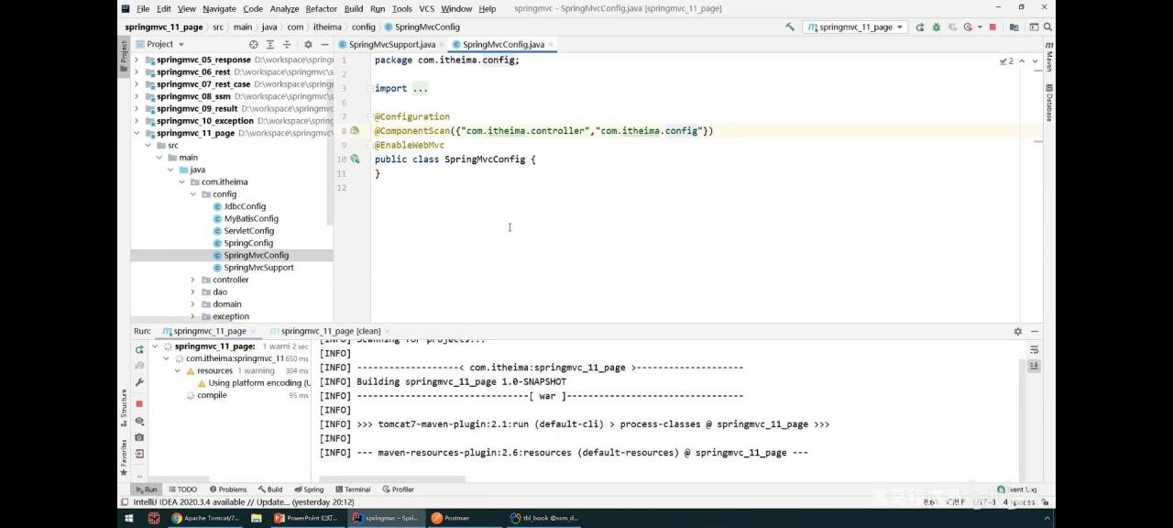
Task: Expand the controller package
Action: click(192, 280)
